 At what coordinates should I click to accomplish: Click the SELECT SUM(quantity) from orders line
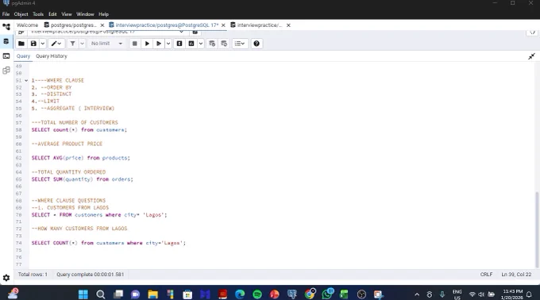click(82, 179)
